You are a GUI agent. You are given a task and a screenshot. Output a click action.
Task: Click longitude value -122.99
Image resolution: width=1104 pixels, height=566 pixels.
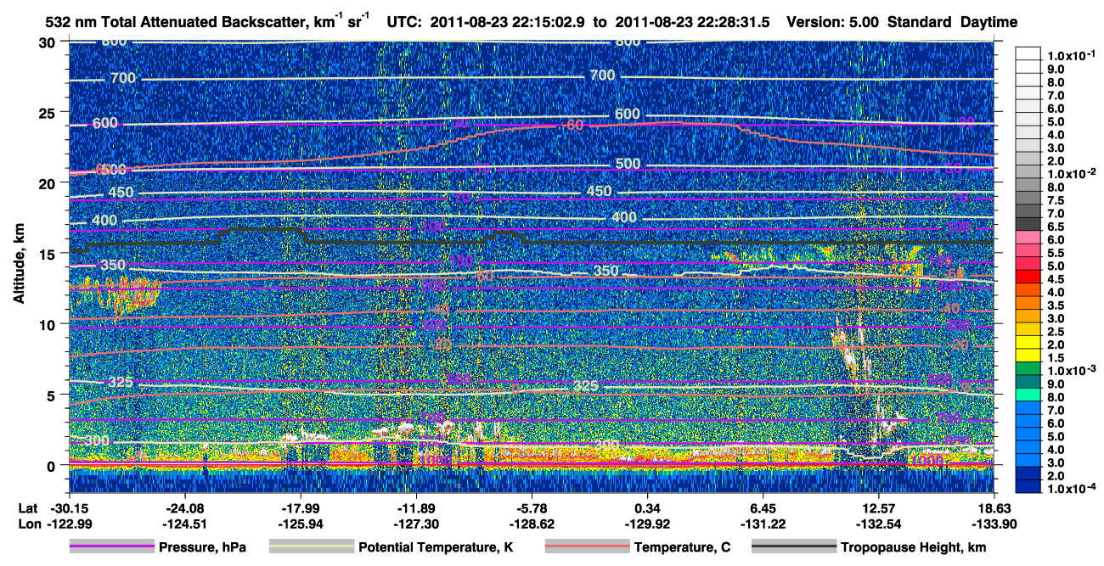pyautogui.click(x=69, y=524)
